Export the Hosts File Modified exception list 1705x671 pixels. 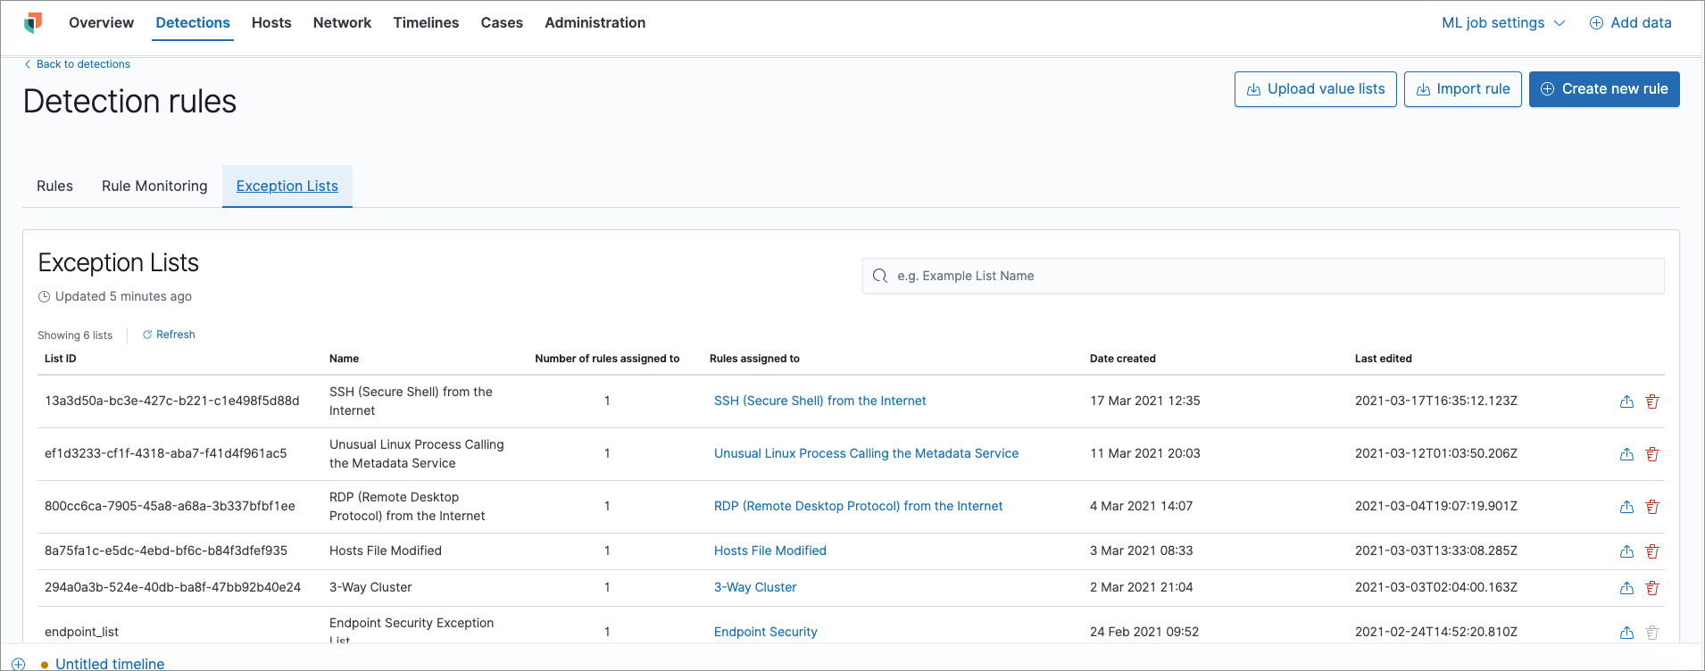(x=1626, y=551)
